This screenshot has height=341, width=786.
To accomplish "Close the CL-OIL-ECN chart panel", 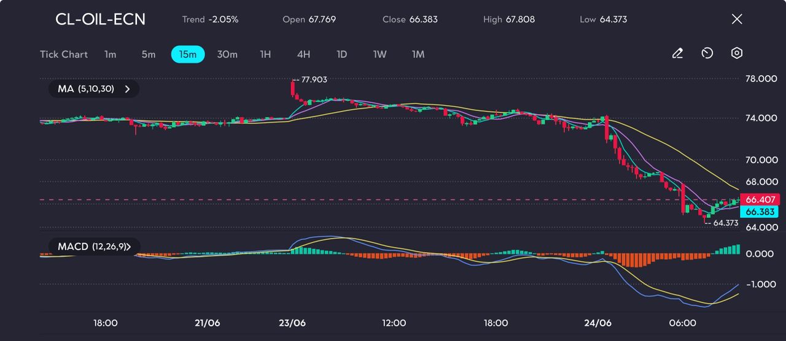I will coord(737,19).
